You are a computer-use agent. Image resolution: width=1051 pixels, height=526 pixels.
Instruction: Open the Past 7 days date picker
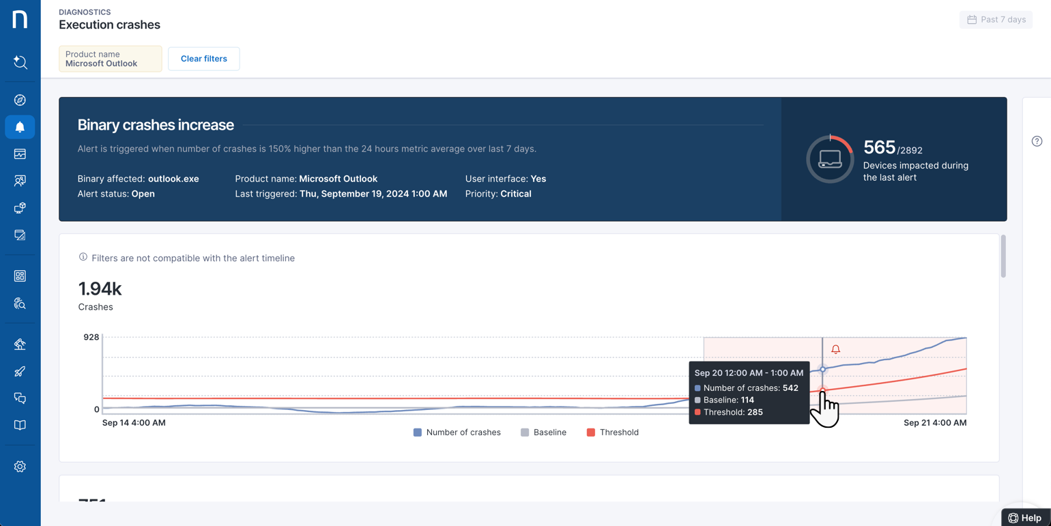[996, 20]
